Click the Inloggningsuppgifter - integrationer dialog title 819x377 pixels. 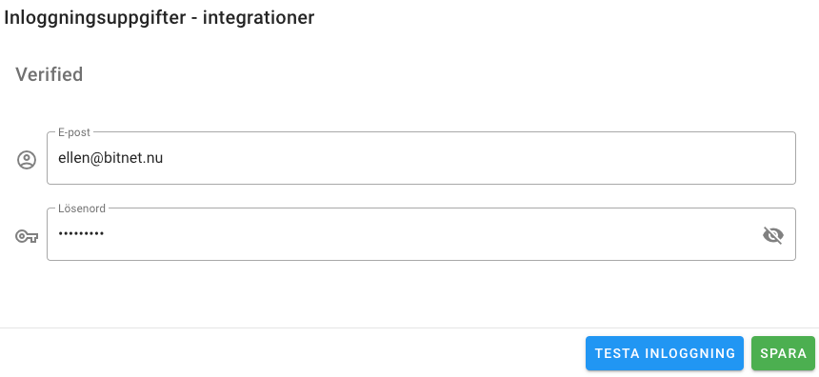tap(159, 18)
